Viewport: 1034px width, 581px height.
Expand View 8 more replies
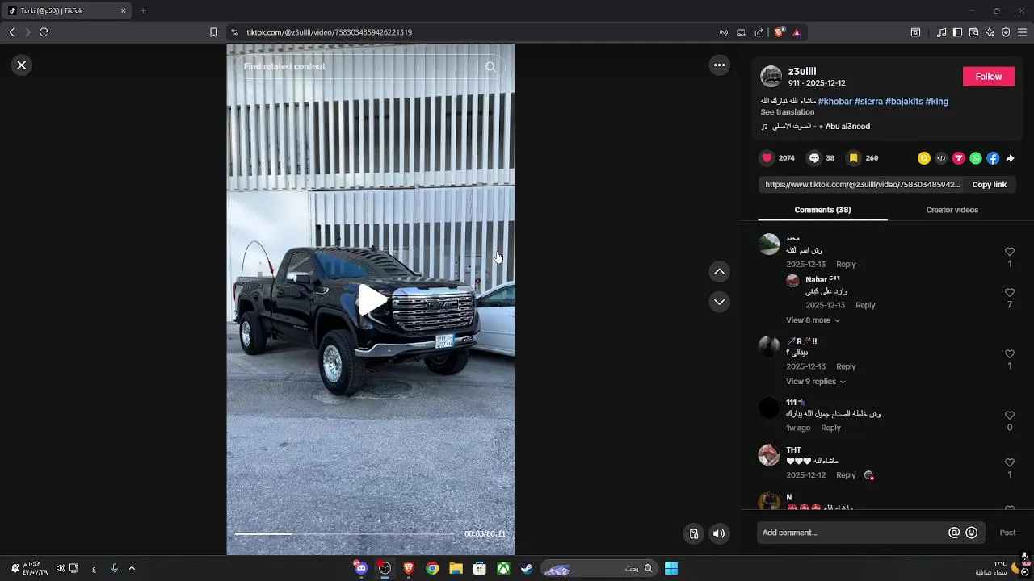pyautogui.click(x=813, y=320)
